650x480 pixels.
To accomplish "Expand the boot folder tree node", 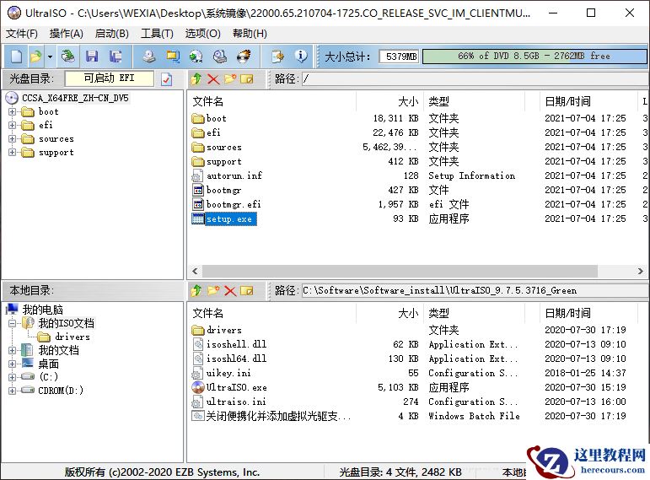I will click(x=13, y=111).
